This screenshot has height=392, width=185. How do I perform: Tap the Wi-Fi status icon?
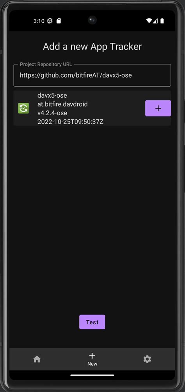coord(149,21)
